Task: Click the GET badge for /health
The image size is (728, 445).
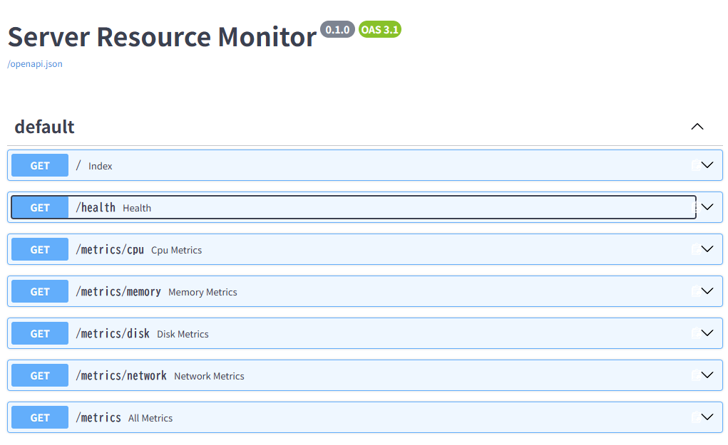Action: tap(40, 208)
